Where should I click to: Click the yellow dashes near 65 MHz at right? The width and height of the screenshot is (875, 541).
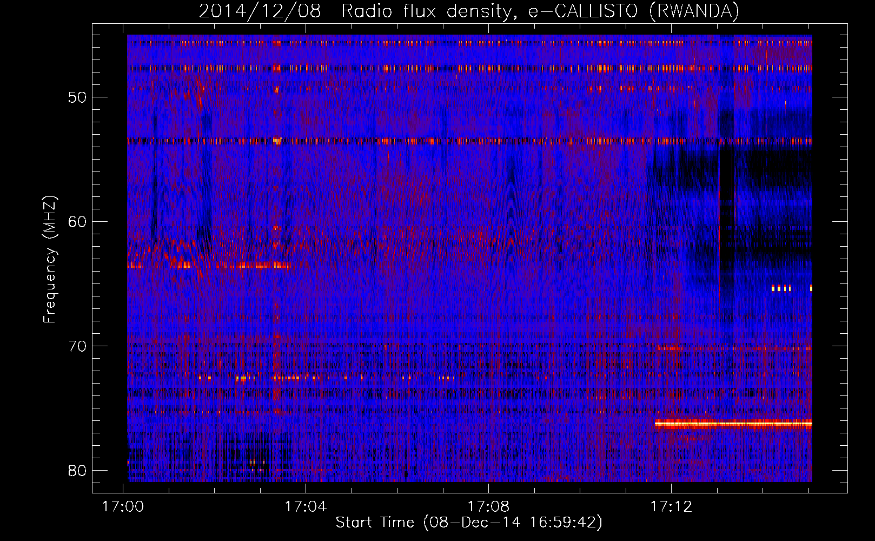click(792, 288)
